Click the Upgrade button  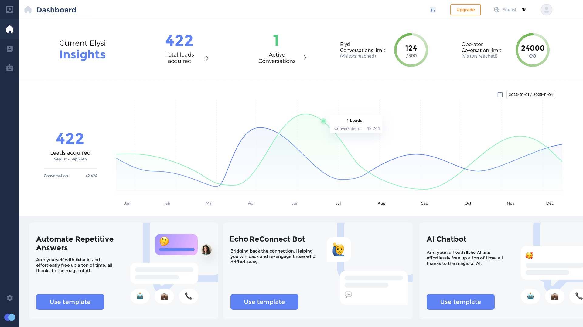[465, 10]
